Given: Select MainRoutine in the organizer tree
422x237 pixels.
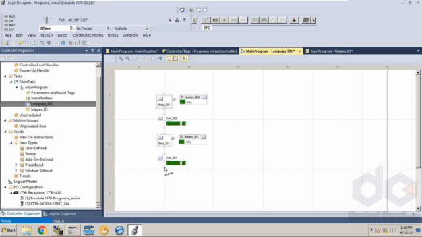Looking at the screenshot, I should coord(42,98).
